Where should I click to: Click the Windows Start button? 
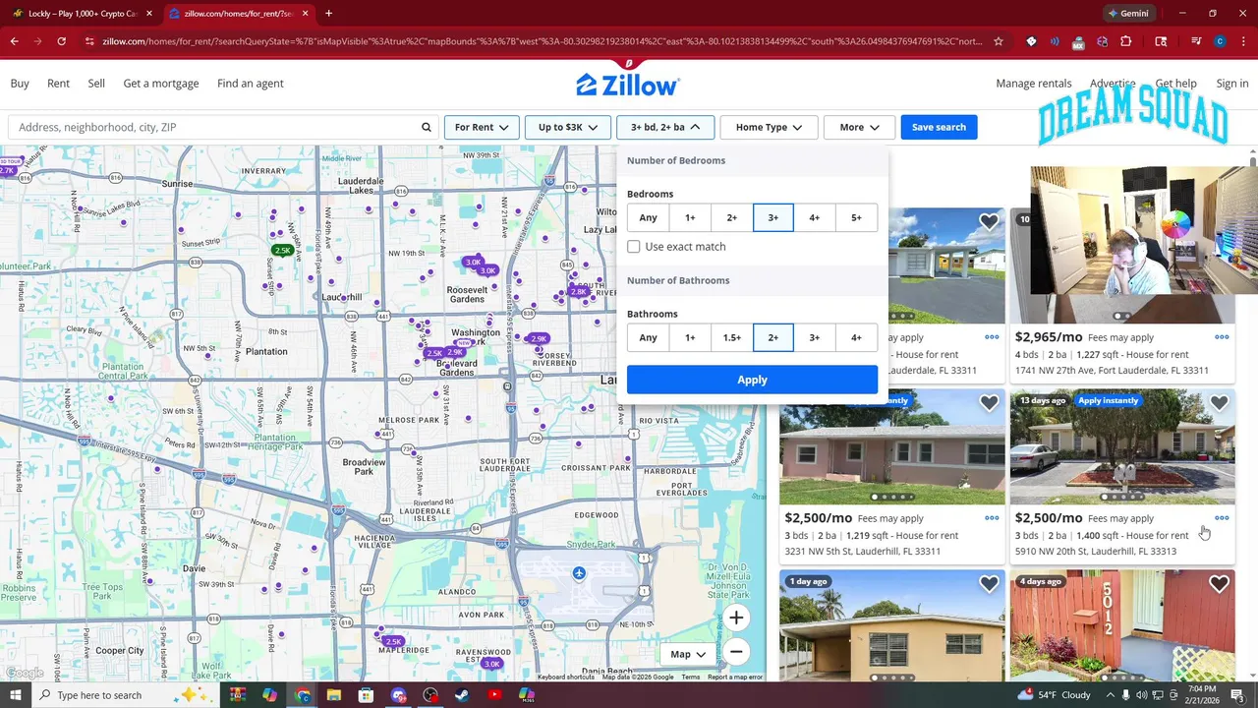click(15, 695)
